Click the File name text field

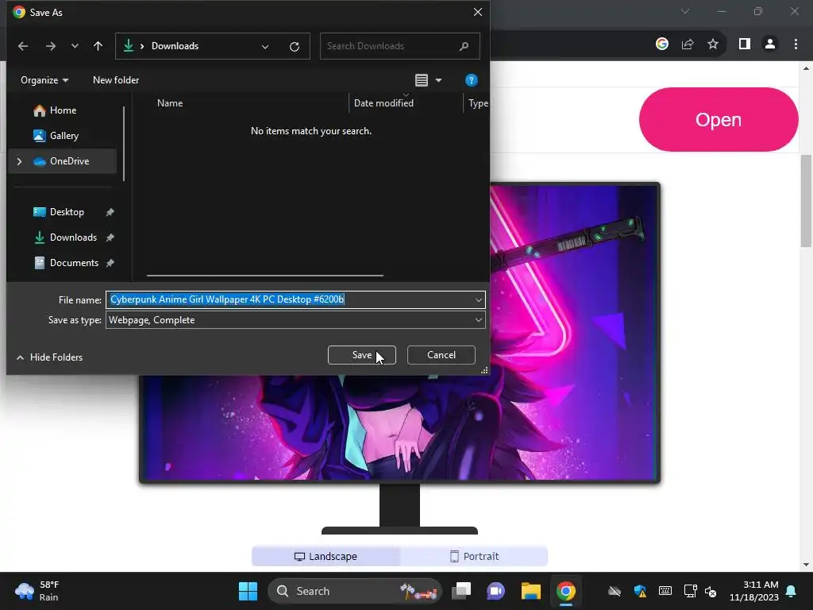point(289,299)
